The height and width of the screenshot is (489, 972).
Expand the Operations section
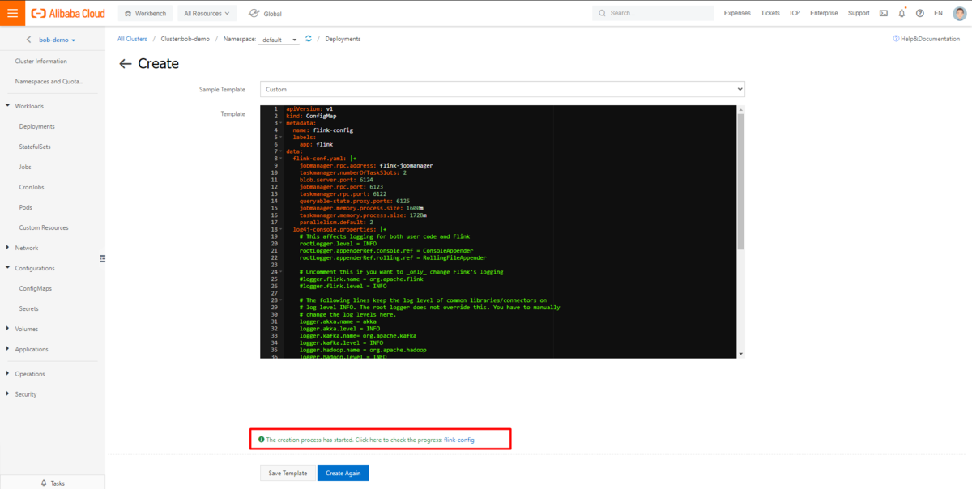(30, 374)
